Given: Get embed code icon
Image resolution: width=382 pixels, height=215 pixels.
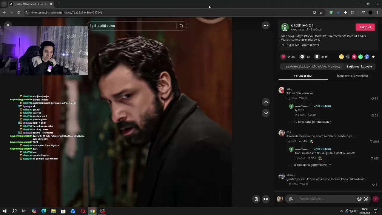Looking at the screenshot, I should [348, 57].
